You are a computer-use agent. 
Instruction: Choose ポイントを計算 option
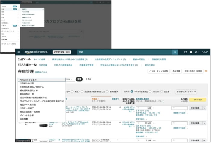pos(42,115)
